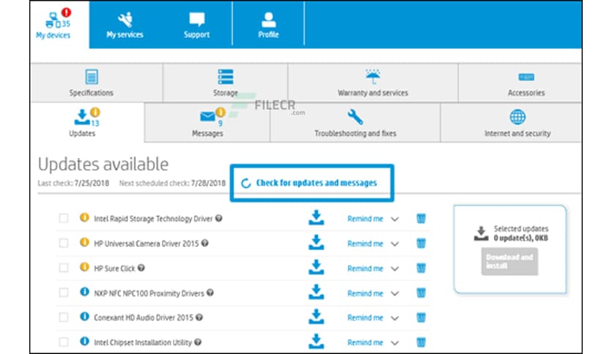The image size is (612, 354).
Task: Select the Updates section
Action: click(87, 122)
